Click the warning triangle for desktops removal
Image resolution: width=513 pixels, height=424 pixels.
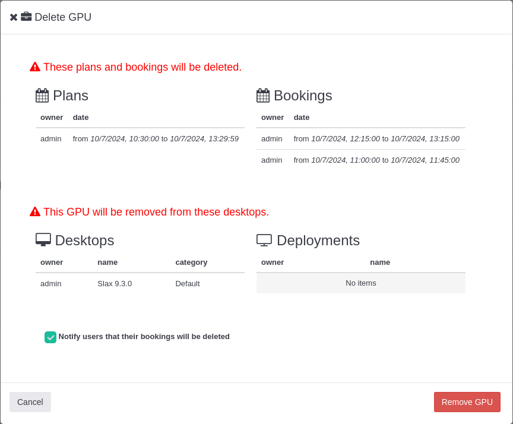pyautogui.click(x=35, y=211)
